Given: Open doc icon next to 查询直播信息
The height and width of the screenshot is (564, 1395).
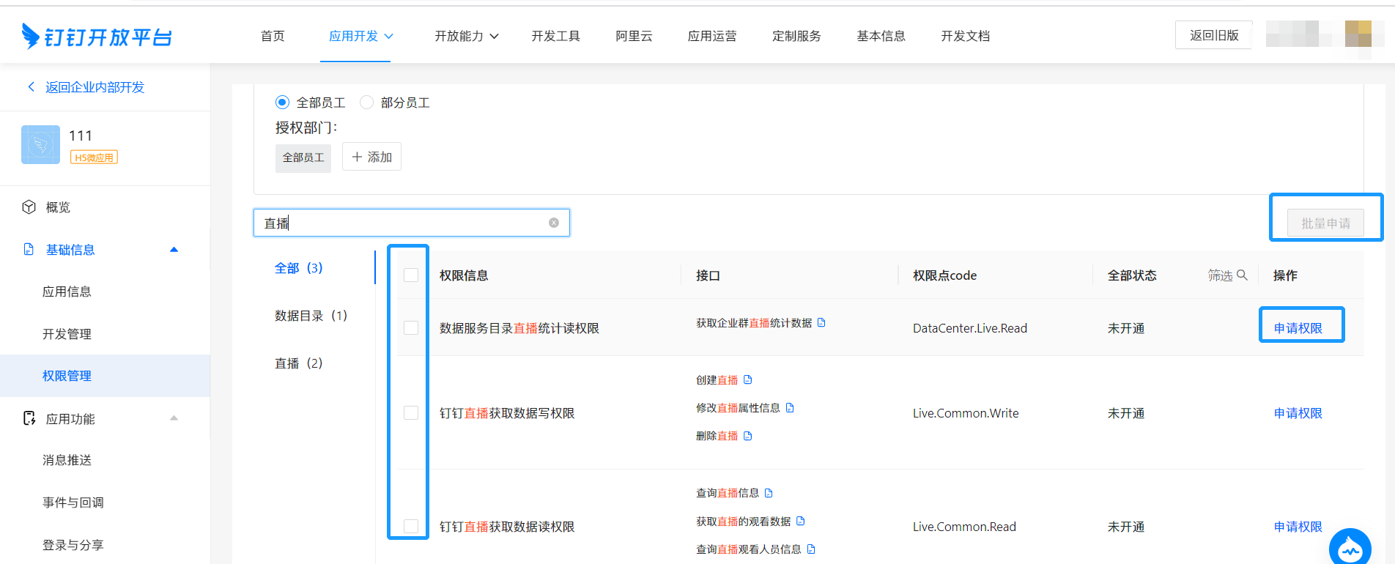Looking at the screenshot, I should pyautogui.click(x=769, y=493).
